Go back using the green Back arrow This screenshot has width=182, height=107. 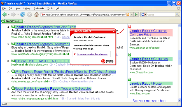coord(4,15)
